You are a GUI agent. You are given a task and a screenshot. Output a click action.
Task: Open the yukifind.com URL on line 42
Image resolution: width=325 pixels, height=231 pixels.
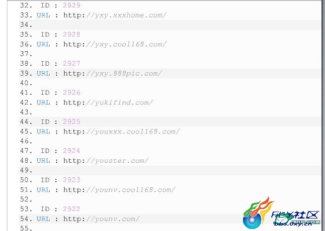click(x=108, y=103)
